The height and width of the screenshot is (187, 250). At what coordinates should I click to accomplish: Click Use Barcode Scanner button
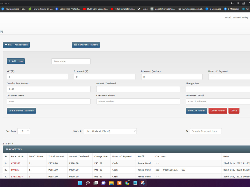[21, 111]
